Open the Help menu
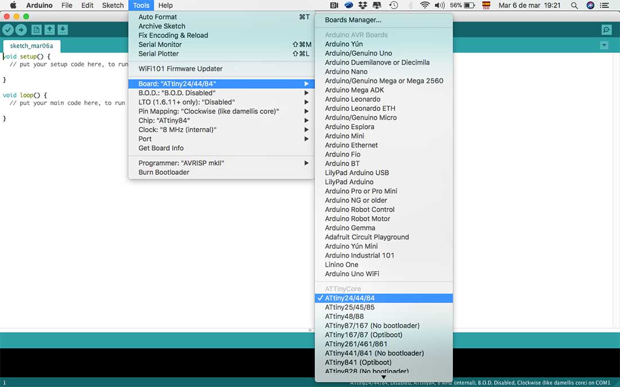The height and width of the screenshot is (387, 620). pos(165,5)
